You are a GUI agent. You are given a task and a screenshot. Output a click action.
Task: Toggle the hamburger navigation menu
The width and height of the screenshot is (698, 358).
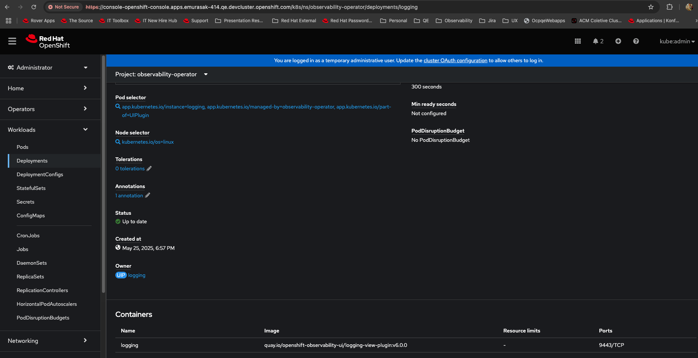click(x=12, y=41)
